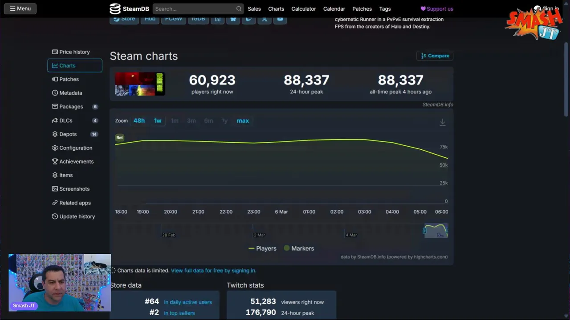Click 'View full data for free by signing in' link
The image size is (570, 320).
[x=214, y=270]
